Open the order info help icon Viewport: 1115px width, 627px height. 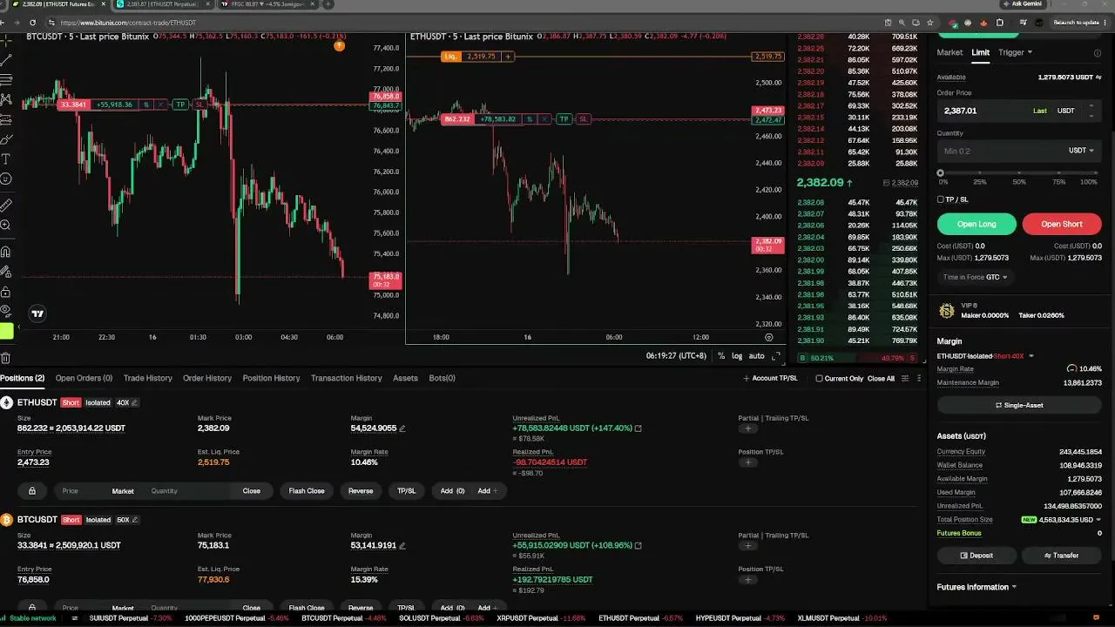coord(1097,53)
